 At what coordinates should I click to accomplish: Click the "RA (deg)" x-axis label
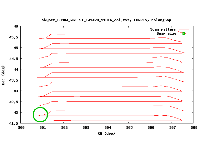pyautogui.click(x=106, y=133)
